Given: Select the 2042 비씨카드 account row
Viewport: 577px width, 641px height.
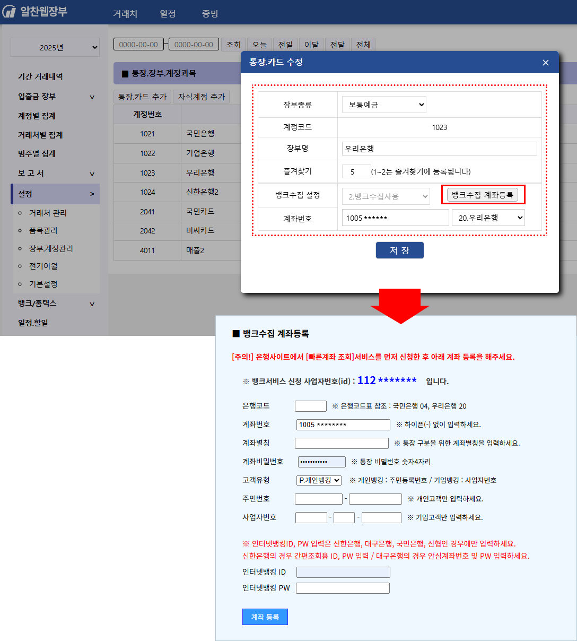Looking at the screenshot, I should (x=177, y=231).
